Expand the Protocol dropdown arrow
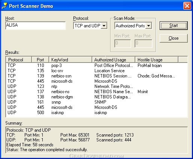This screenshot has width=193, height=159. [x=104, y=26]
